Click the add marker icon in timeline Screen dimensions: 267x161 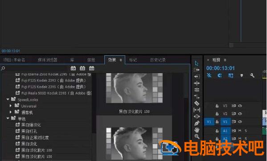tap(242, 75)
